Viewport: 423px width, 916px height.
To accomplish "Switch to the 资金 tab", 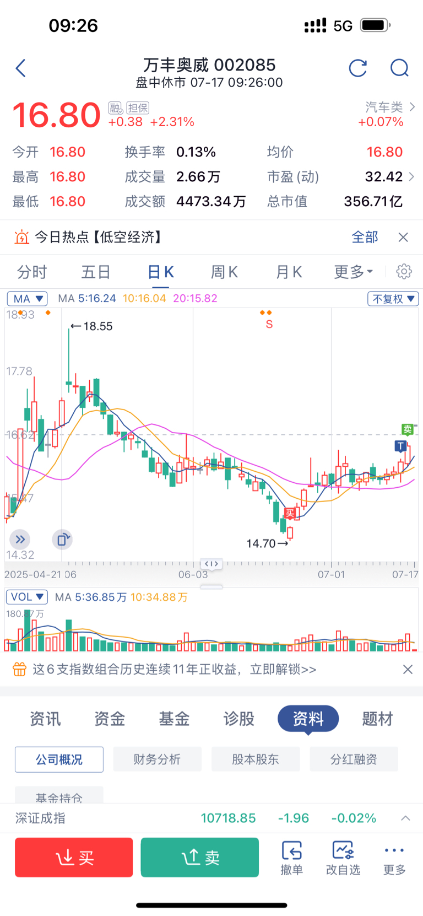I will tap(110, 719).
